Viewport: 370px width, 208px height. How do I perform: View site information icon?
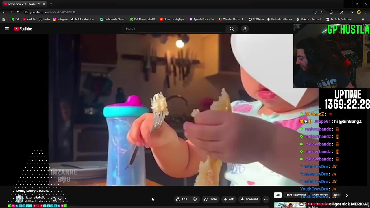26,12
